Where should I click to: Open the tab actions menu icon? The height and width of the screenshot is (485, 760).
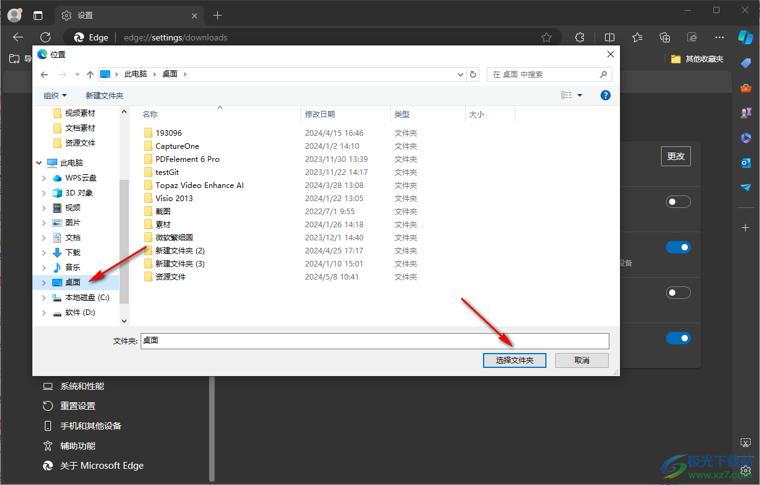pyautogui.click(x=38, y=16)
